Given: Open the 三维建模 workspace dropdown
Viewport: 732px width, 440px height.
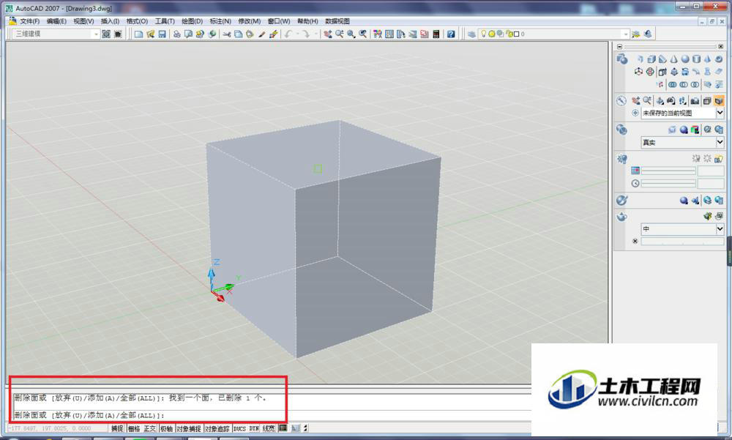Looking at the screenshot, I should [96, 34].
